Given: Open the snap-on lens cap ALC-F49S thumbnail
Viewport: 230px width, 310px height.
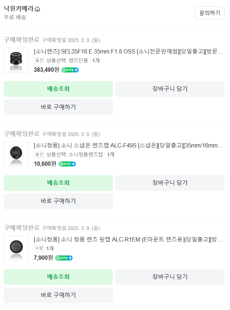Looking at the screenshot, I should [x=16, y=154].
